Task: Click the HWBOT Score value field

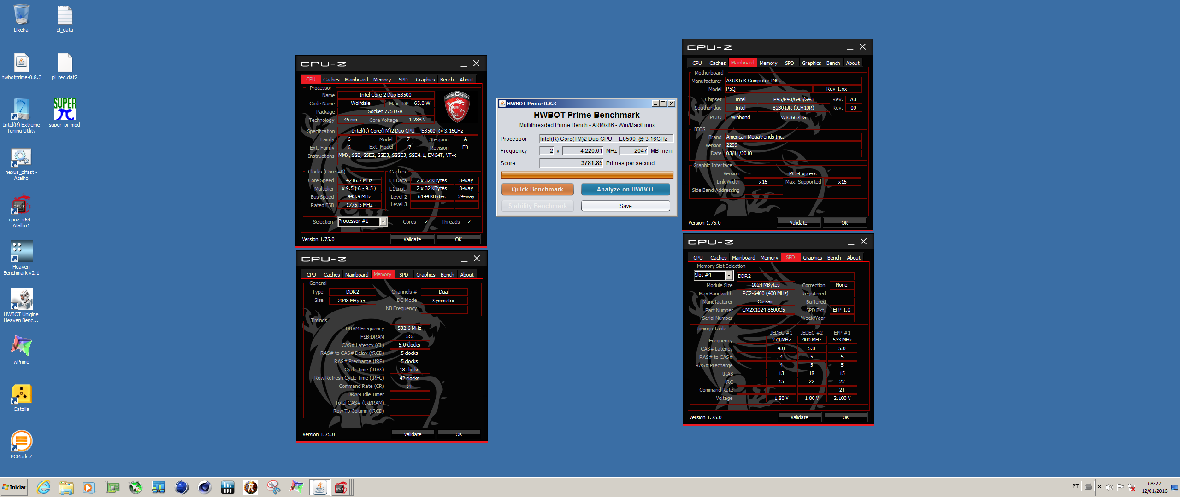Action: (572, 163)
